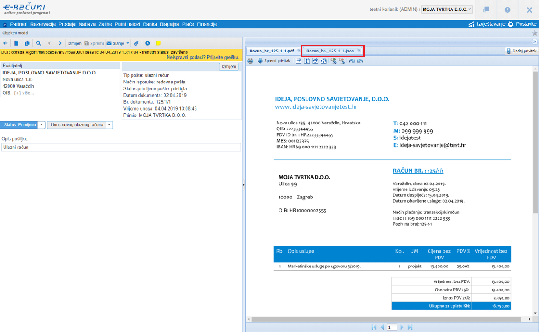Click the rotate clockwise icon
The width and height of the screenshot is (539, 332).
[x=352, y=61]
